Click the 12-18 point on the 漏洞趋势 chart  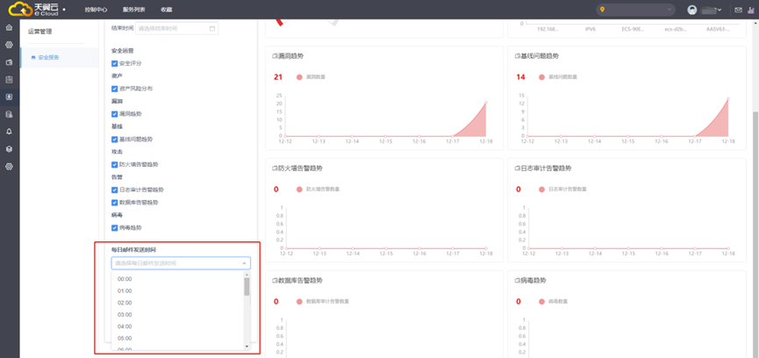[x=485, y=103]
